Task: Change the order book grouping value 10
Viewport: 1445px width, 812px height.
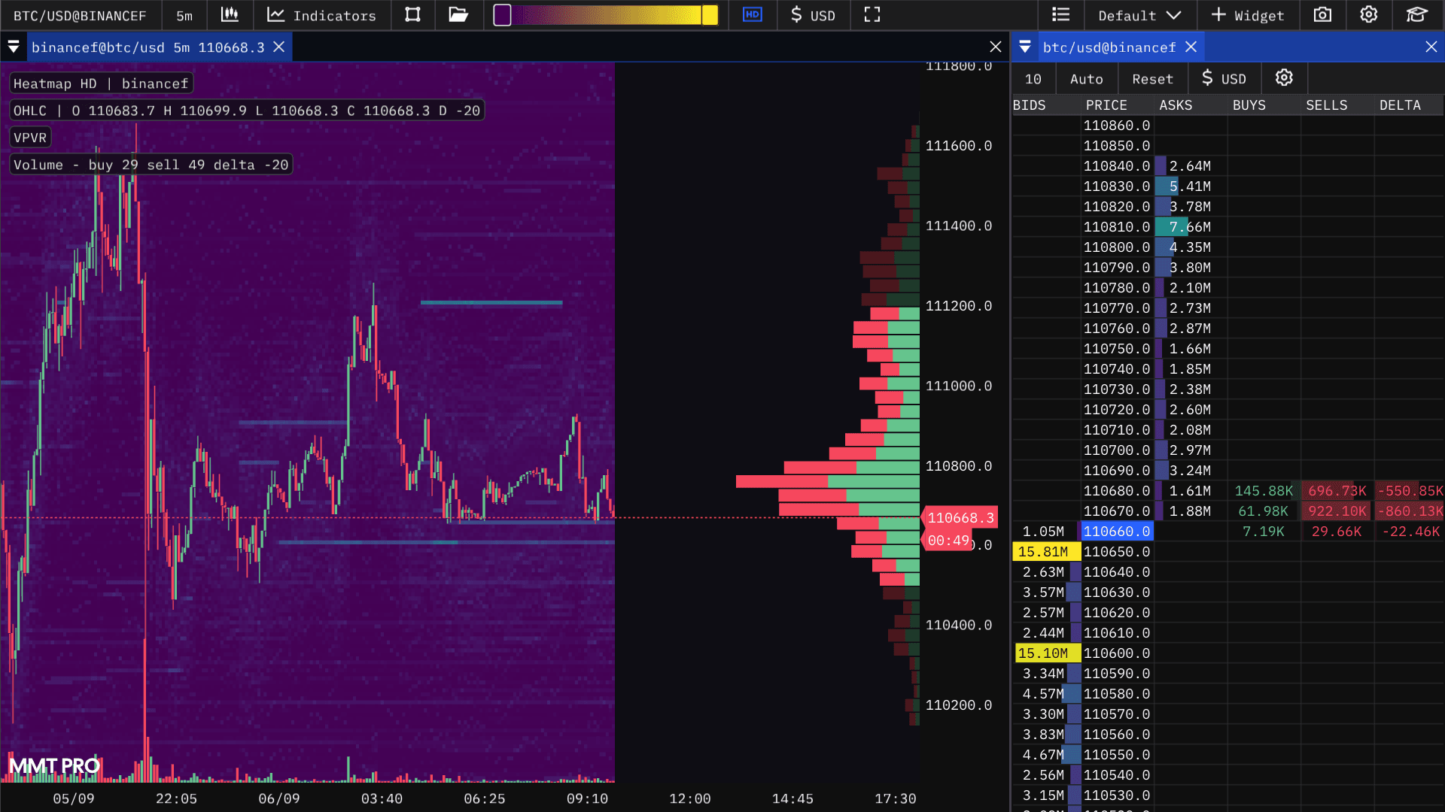Action: click(x=1033, y=79)
